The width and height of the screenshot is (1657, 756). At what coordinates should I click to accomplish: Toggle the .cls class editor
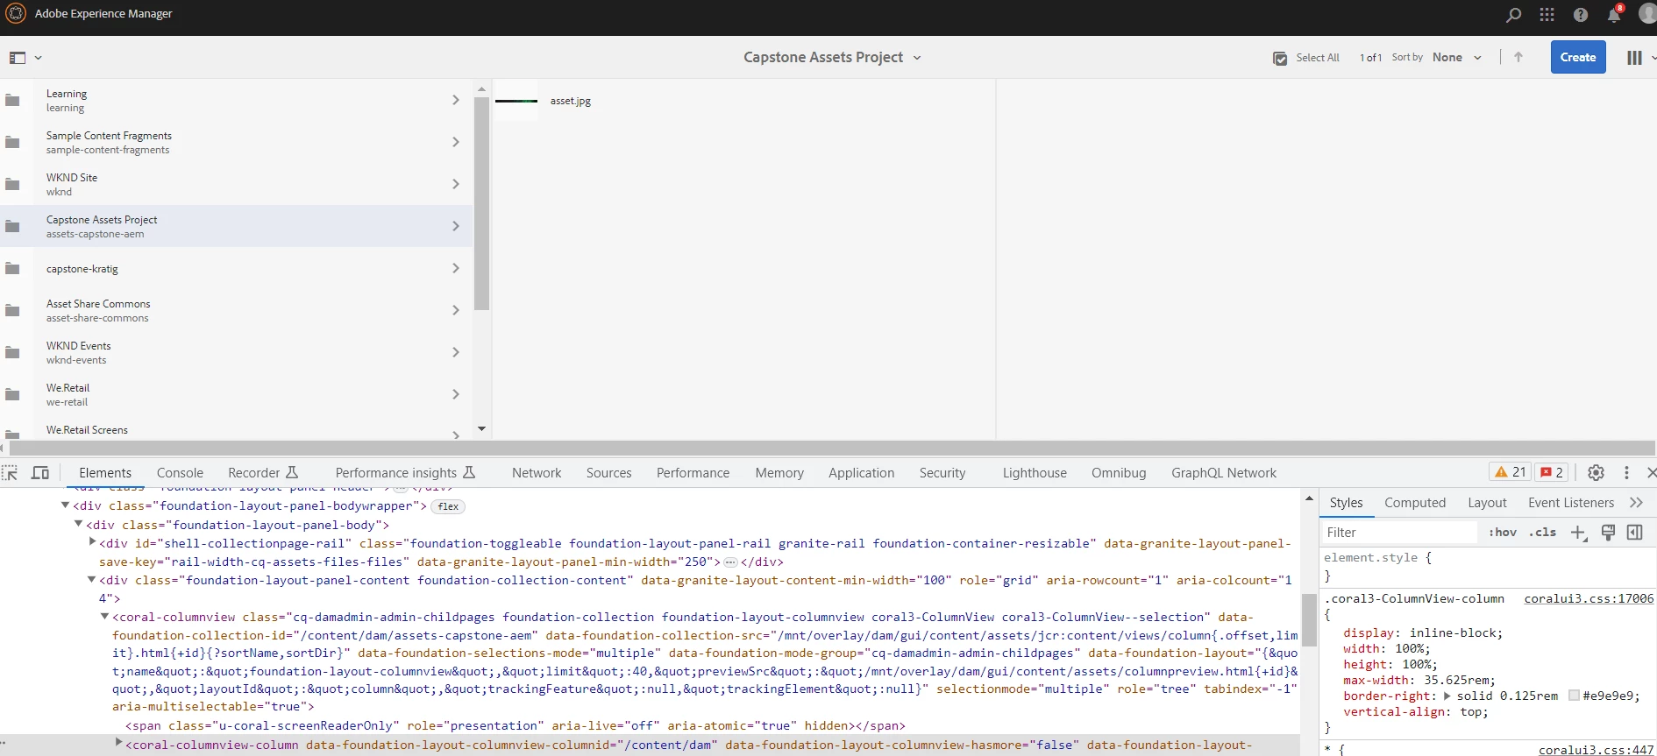(x=1542, y=532)
